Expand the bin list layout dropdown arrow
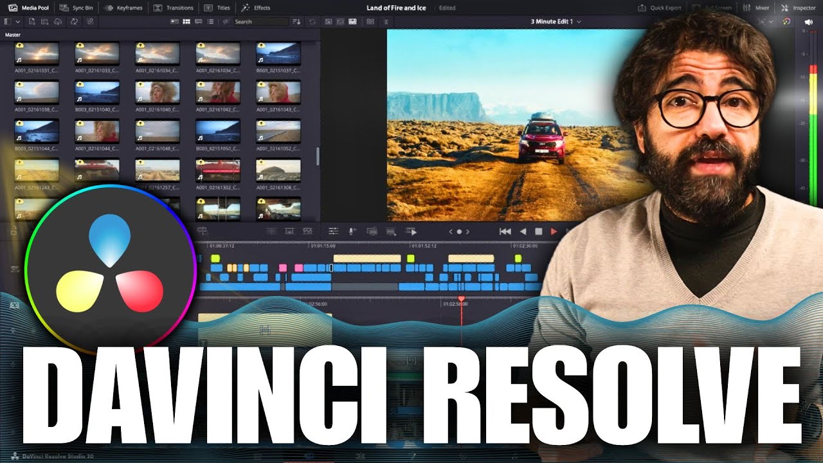This screenshot has height=463, width=823. click(x=17, y=22)
